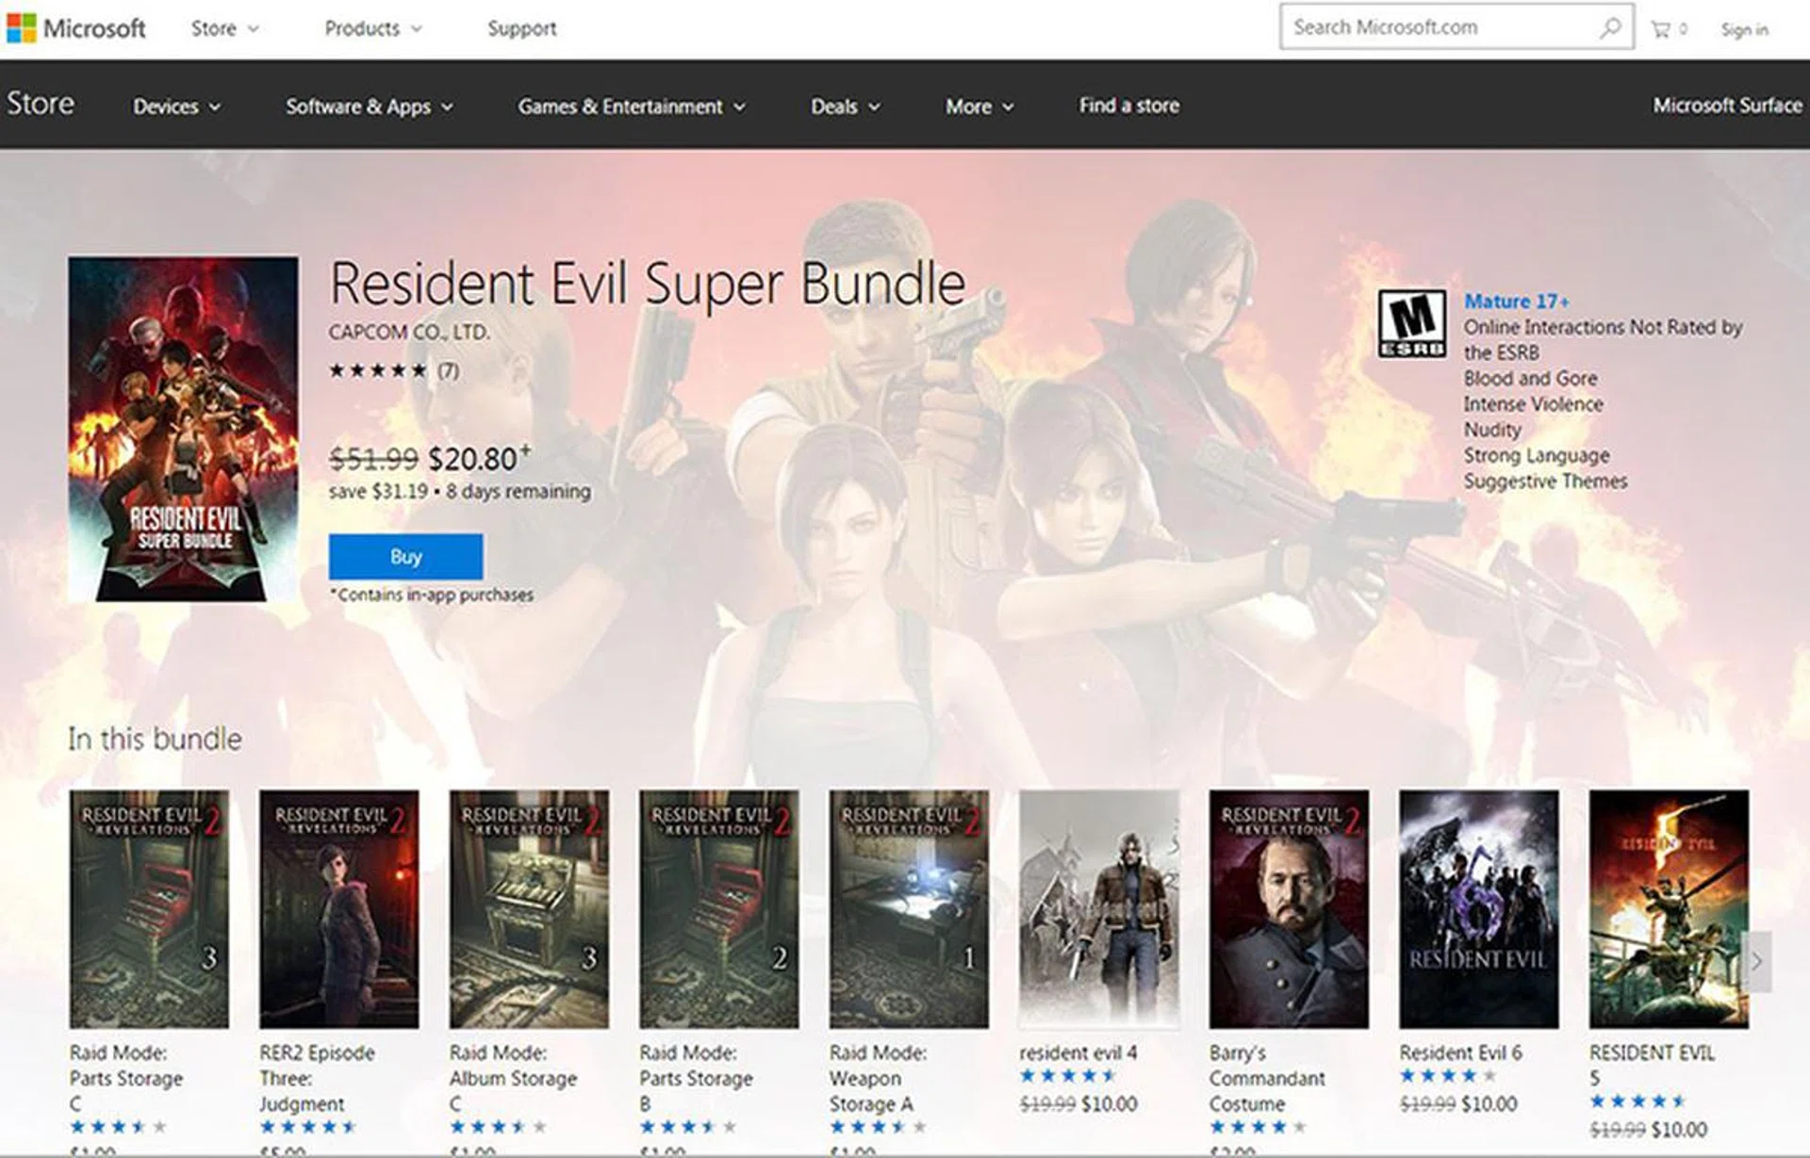Open the Resident Evil 6 cover
Viewport: 1810px width, 1158px height.
click(1478, 908)
